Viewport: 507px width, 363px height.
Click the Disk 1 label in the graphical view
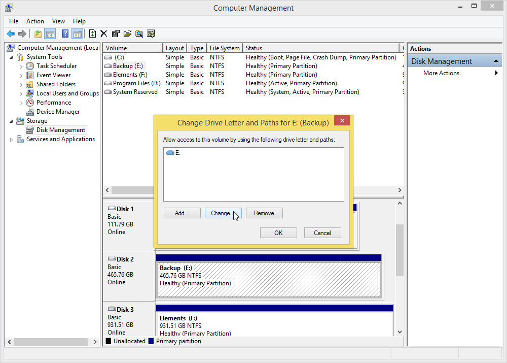[125, 209]
